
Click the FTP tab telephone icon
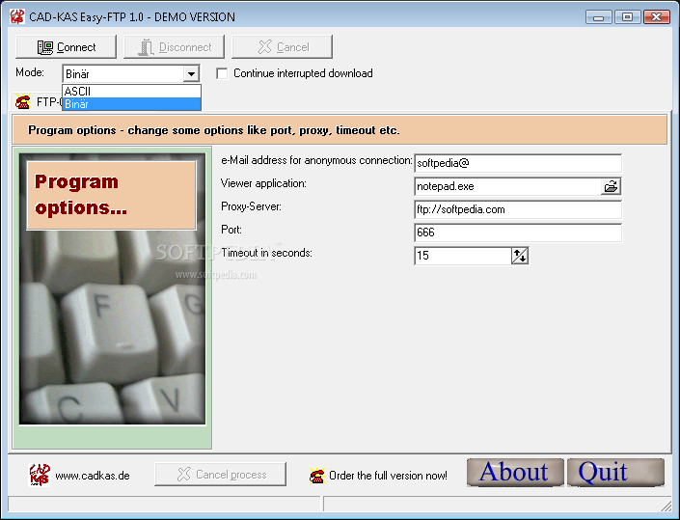pyautogui.click(x=23, y=102)
